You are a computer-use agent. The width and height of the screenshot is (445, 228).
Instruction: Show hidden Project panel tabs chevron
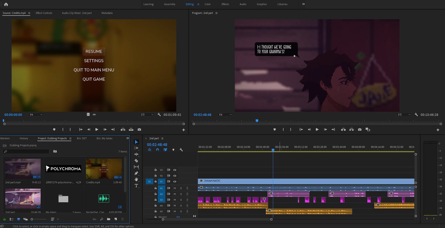point(128,138)
